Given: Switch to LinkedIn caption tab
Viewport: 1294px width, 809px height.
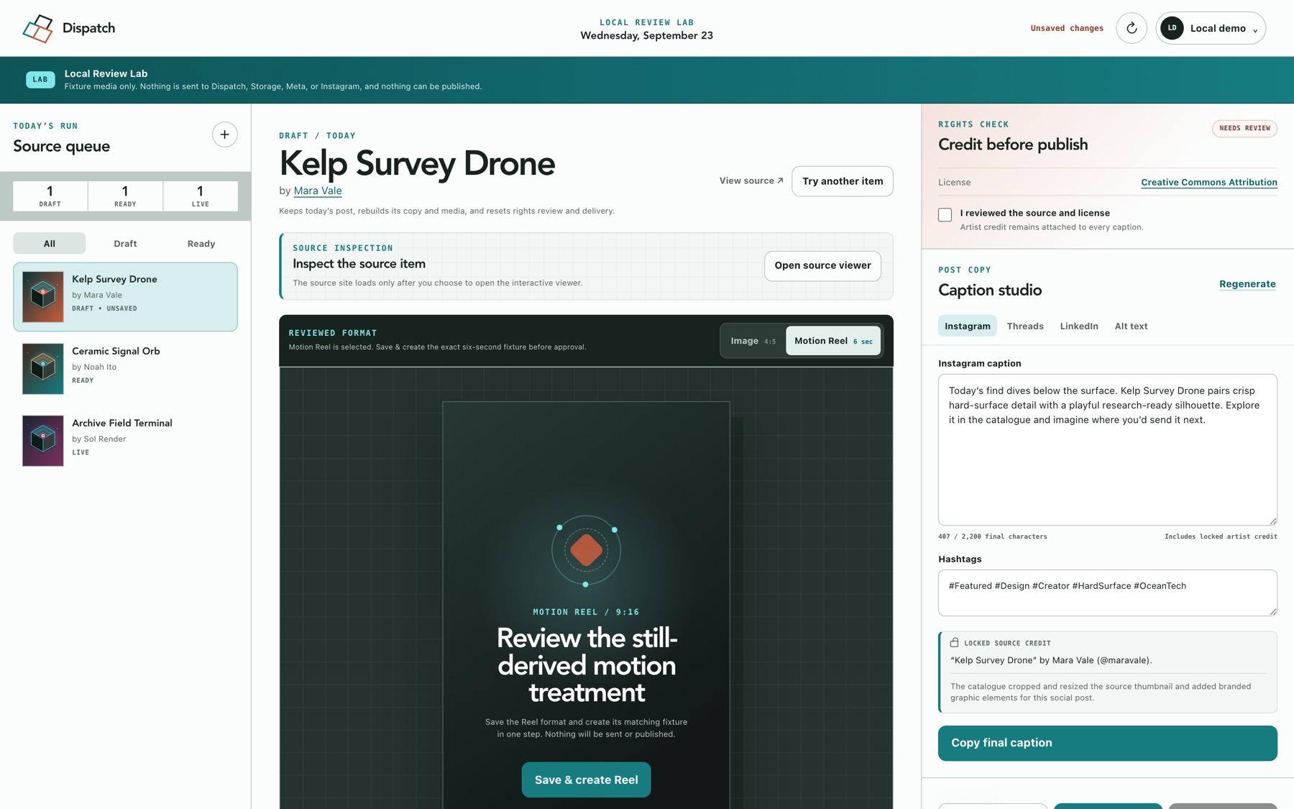Looking at the screenshot, I should tap(1079, 326).
